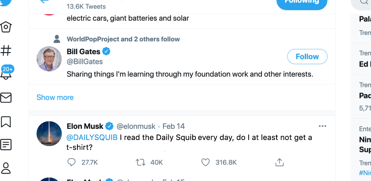The height and width of the screenshot is (181, 371).
Task: Click share icon on Elon Musk's tweet
Action: coord(279,162)
